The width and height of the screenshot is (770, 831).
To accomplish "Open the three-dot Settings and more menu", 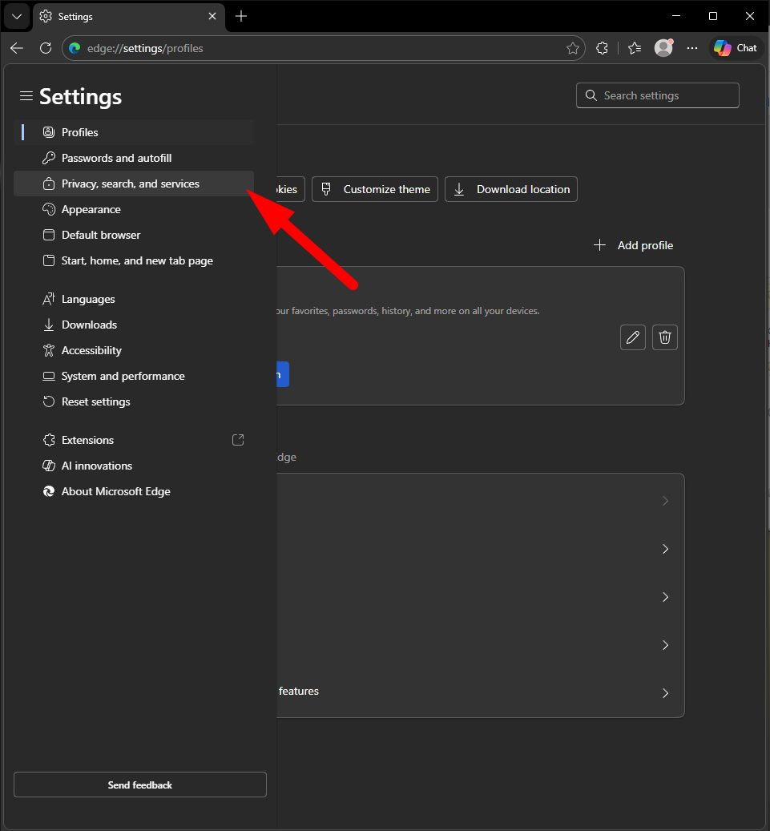I will click(x=692, y=48).
